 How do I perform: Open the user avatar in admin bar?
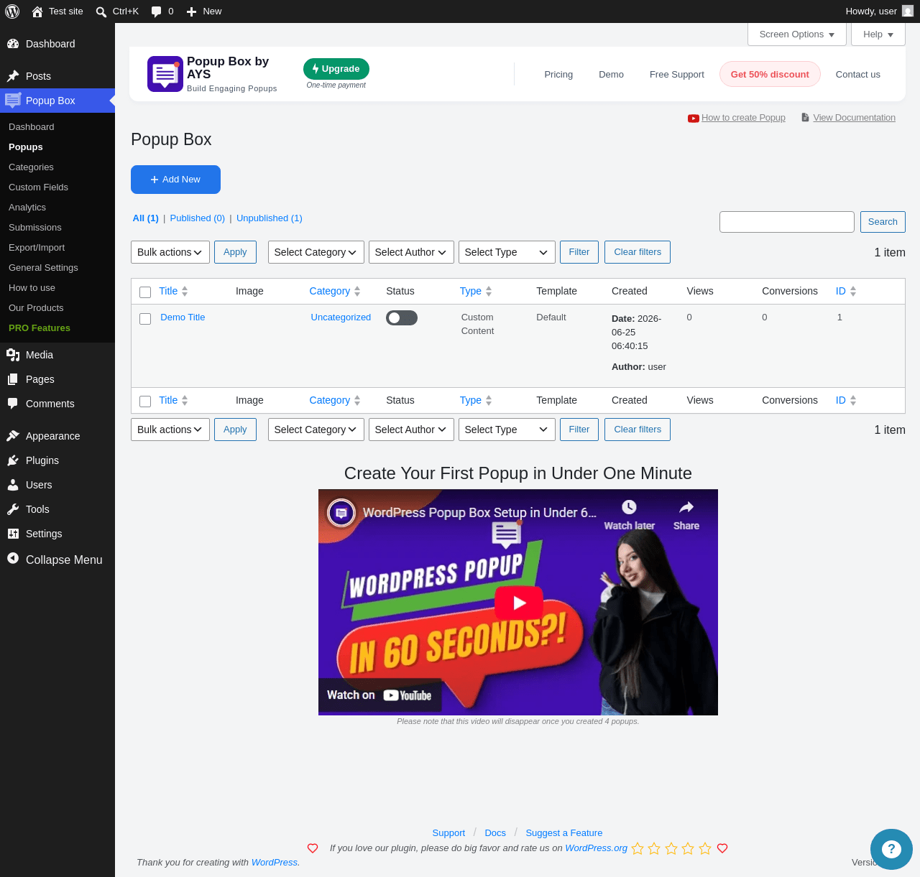point(908,11)
